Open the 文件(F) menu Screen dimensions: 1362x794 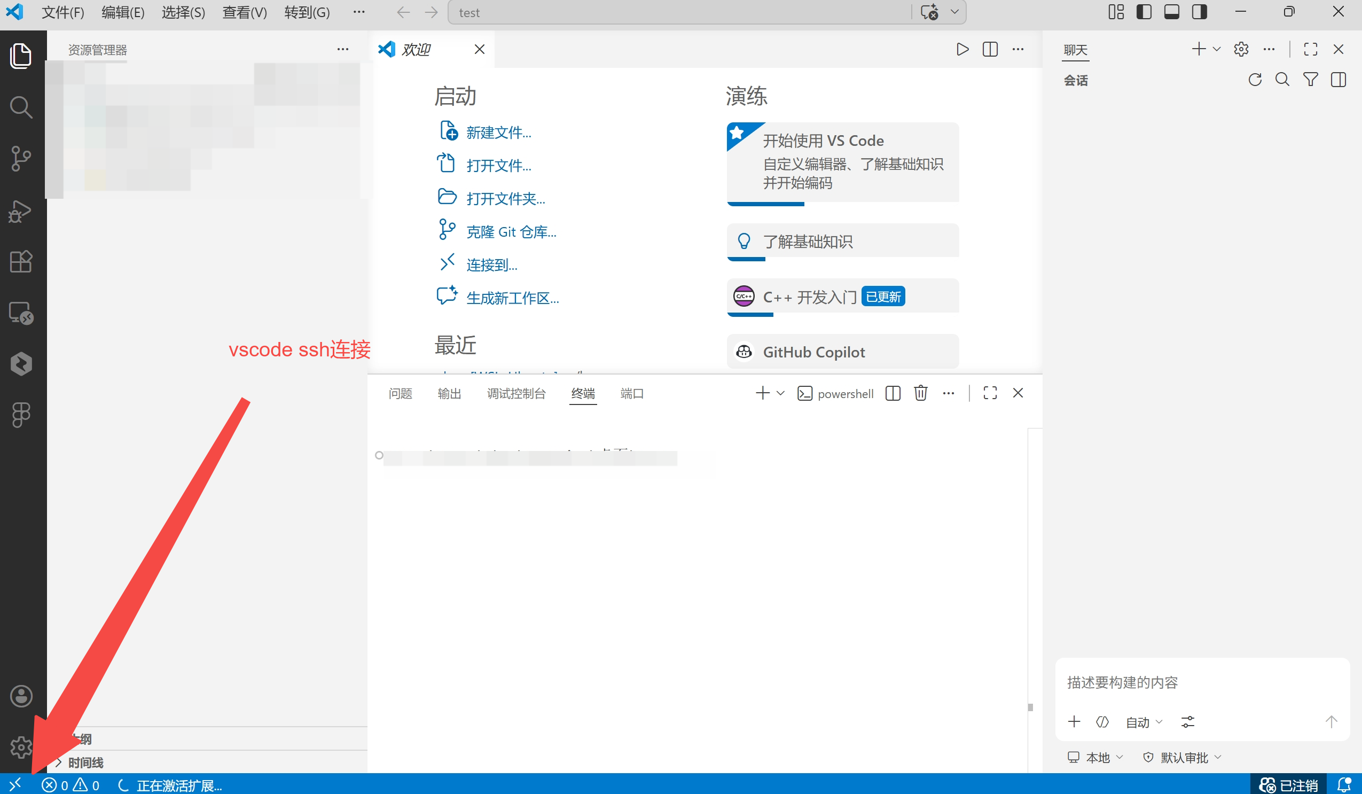click(62, 12)
